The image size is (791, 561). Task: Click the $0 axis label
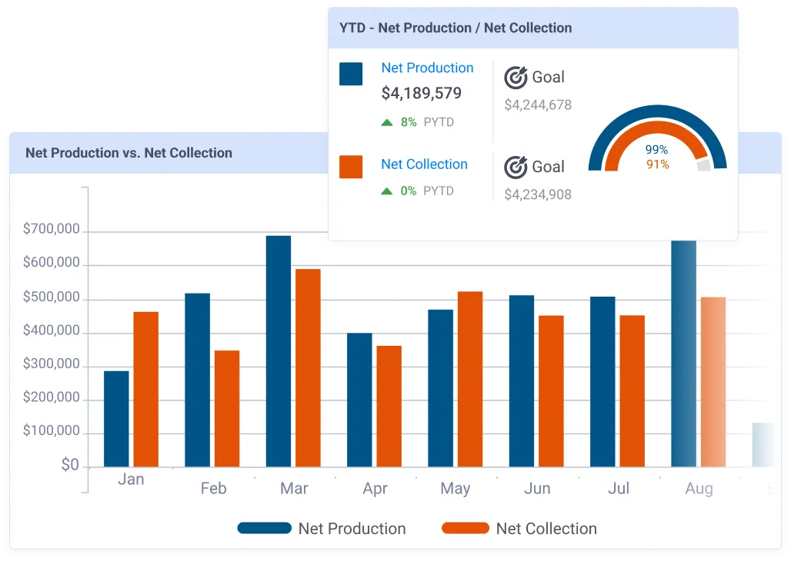[x=70, y=464]
